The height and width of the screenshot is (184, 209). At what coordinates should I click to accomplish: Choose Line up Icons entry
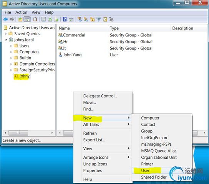(x=103, y=164)
